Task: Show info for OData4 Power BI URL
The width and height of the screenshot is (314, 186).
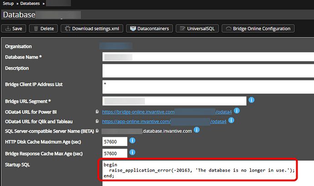Action: tap(237, 111)
